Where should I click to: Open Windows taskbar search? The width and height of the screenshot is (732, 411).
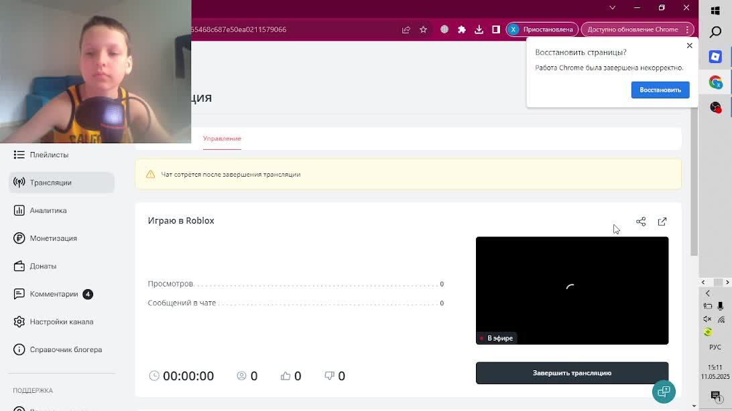pos(715,32)
